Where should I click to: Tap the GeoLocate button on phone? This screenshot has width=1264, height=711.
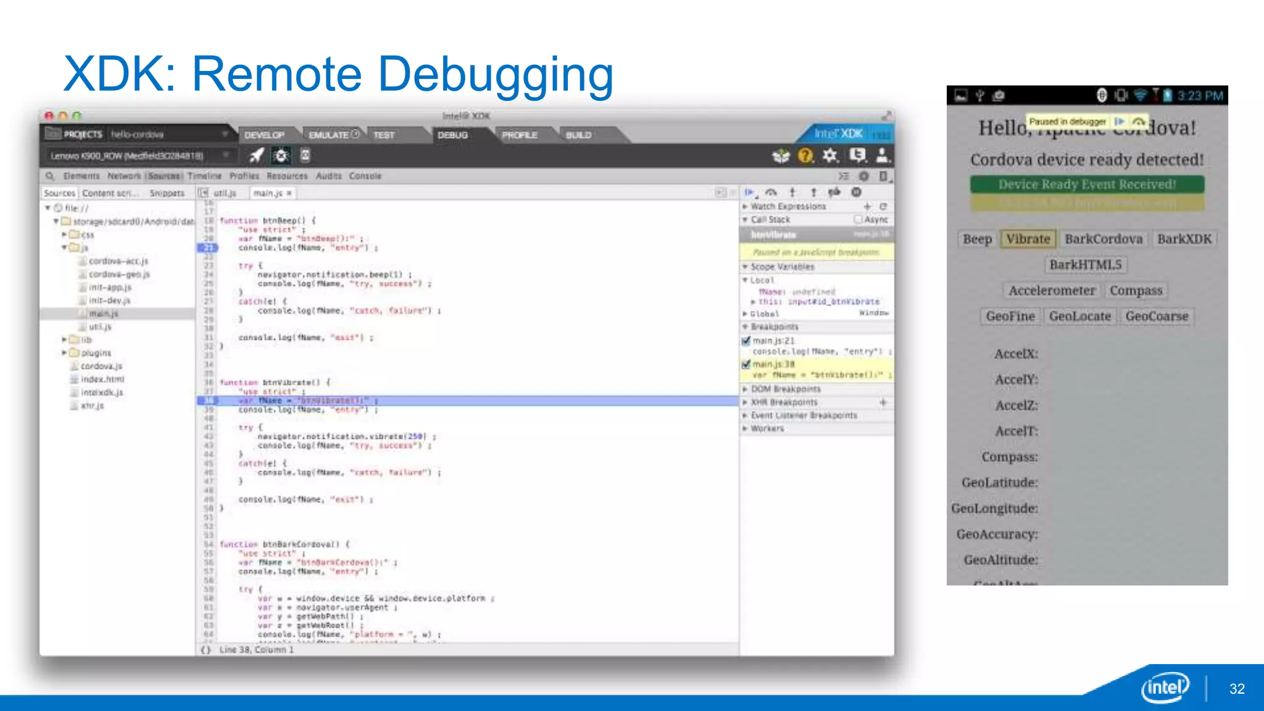pyautogui.click(x=1080, y=316)
